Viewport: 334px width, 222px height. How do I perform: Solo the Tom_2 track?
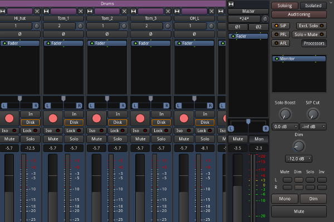pyautogui.click(x=117, y=139)
